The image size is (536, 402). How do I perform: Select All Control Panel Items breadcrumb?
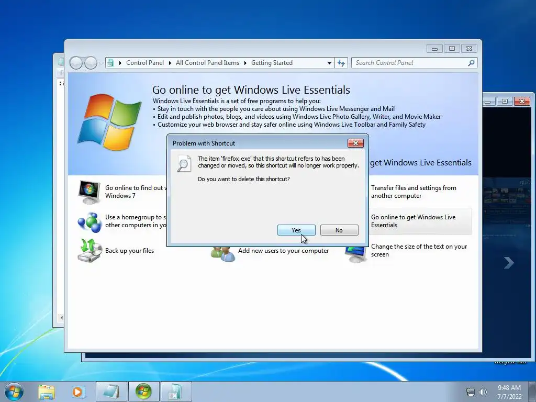pos(207,63)
